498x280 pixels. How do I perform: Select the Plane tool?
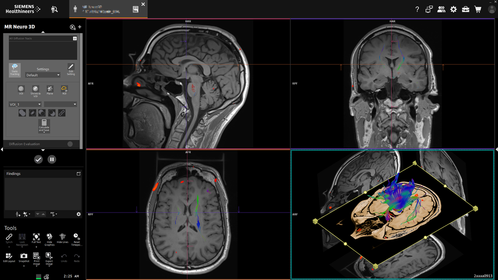(50, 89)
